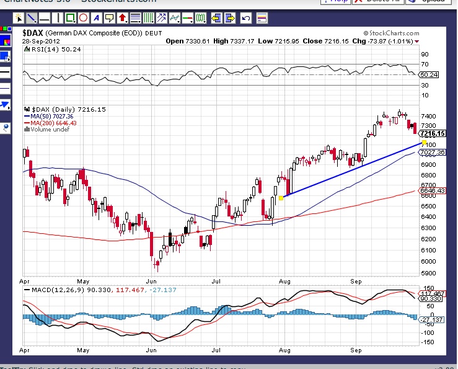Select the yellow callout bubble tool
The height and width of the screenshot is (369, 458).
[109, 18]
